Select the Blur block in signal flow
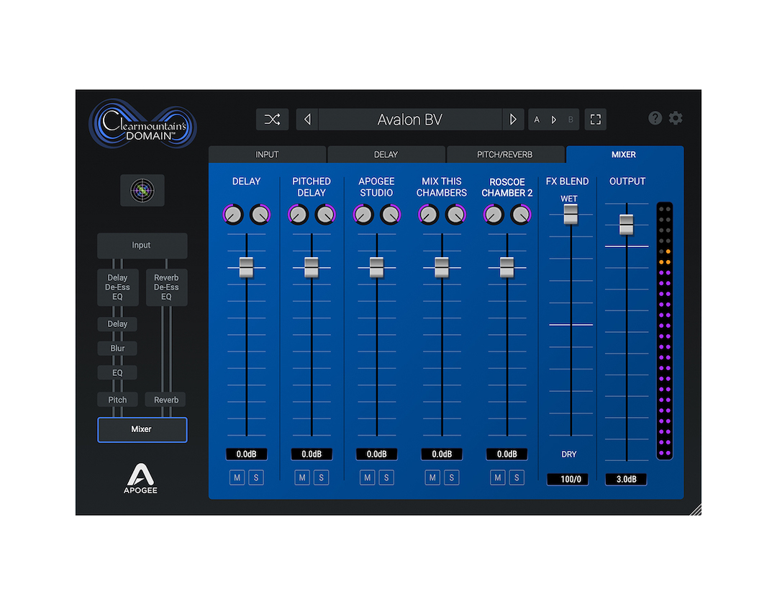 point(117,349)
